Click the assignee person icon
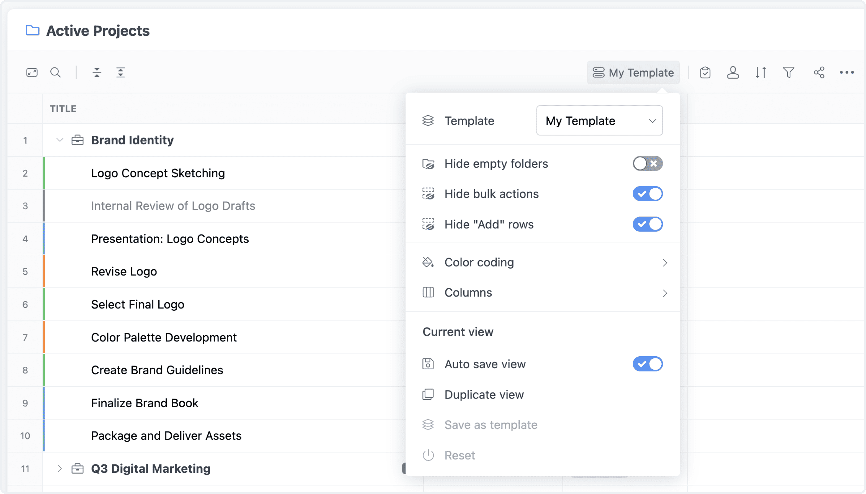The height and width of the screenshot is (494, 866). click(733, 72)
